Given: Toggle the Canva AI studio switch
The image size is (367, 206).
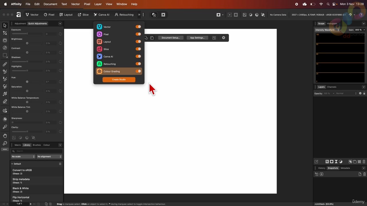Looking at the screenshot, I should tap(138, 56).
